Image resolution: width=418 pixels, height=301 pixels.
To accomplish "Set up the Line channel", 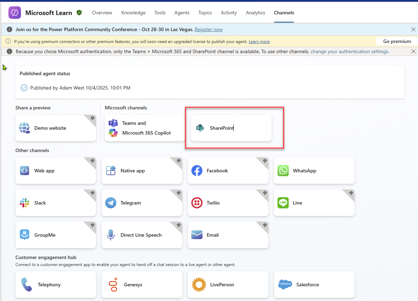I will coord(314,203).
